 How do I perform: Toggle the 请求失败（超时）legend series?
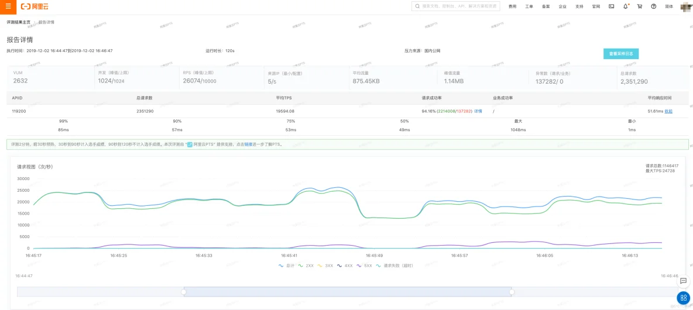coord(396,266)
